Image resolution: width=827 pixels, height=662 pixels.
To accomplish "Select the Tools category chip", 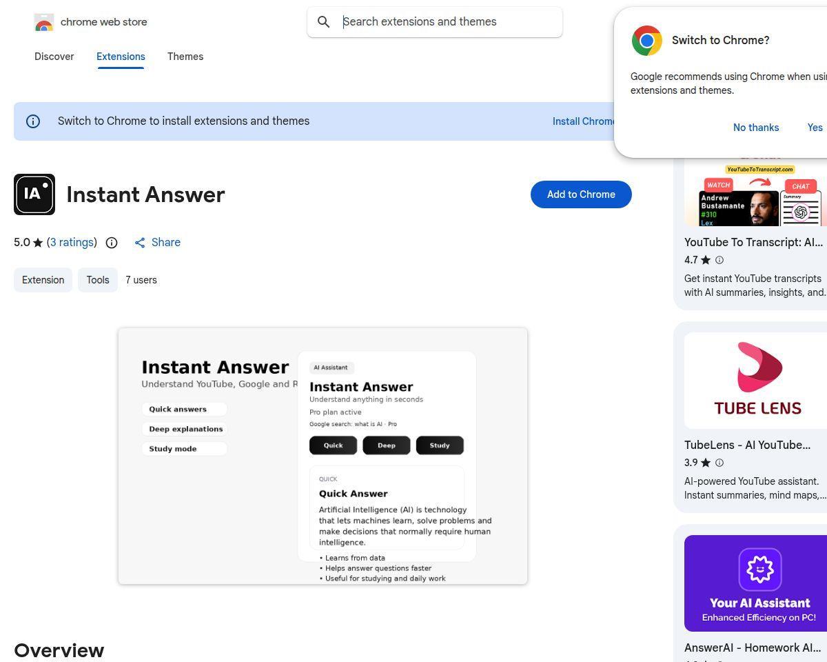I will (x=98, y=280).
